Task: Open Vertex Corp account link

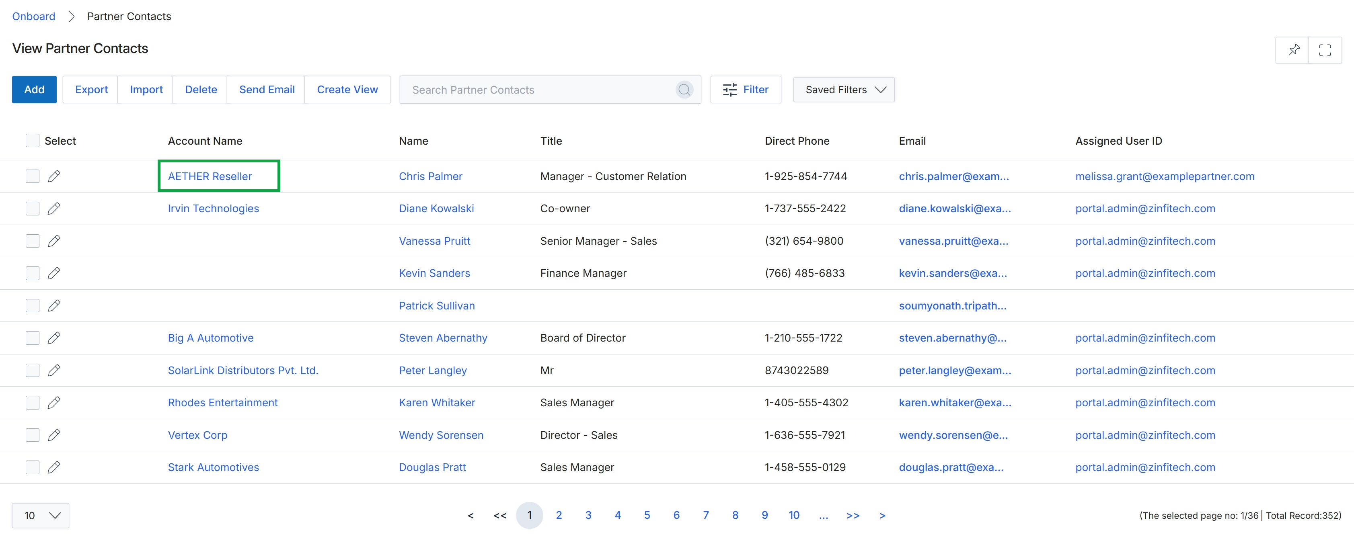Action: point(197,435)
